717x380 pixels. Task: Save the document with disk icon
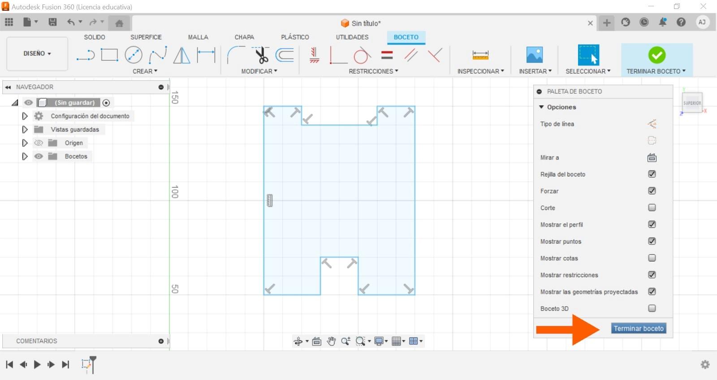coord(52,22)
